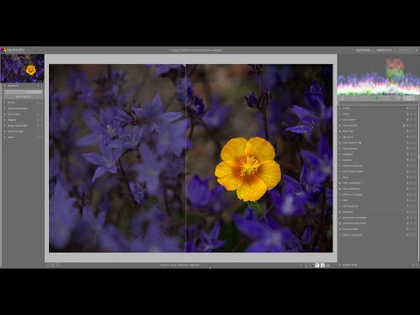Screen dimensions: 420x315
Task: Enable the bloom module
Action: click(x=340, y=114)
